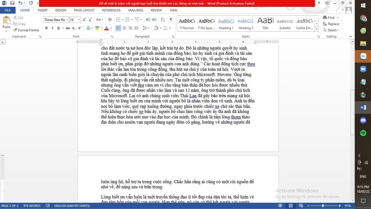This screenshot has height=209, width=371.
Task: Center the paragraph text
Action: click(x=124, y=28)
